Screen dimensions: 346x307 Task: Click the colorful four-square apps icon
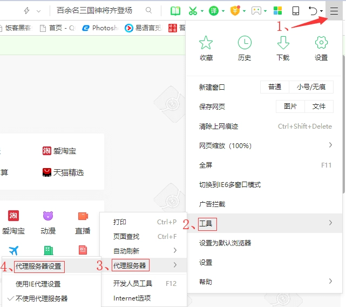(277, 11)
